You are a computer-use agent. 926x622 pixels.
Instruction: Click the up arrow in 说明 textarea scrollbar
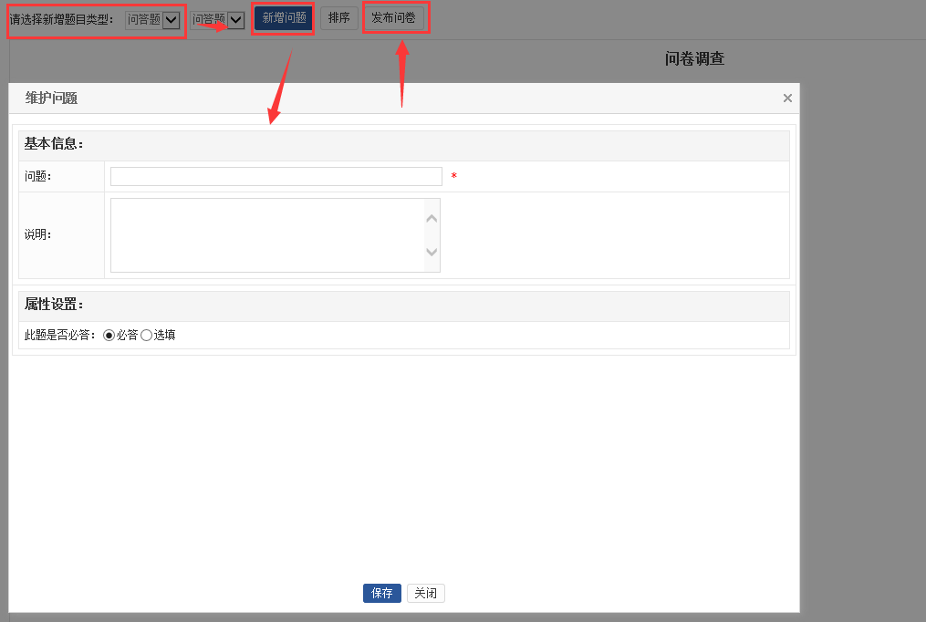pos(432,218)
